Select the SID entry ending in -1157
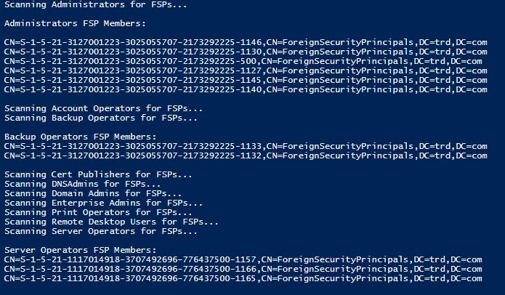 [x=243, y=259]
